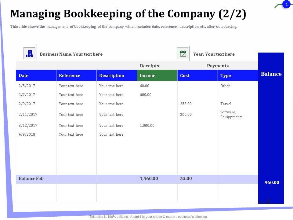
Task: Click the slide title text
Action: tap(128, 14)
